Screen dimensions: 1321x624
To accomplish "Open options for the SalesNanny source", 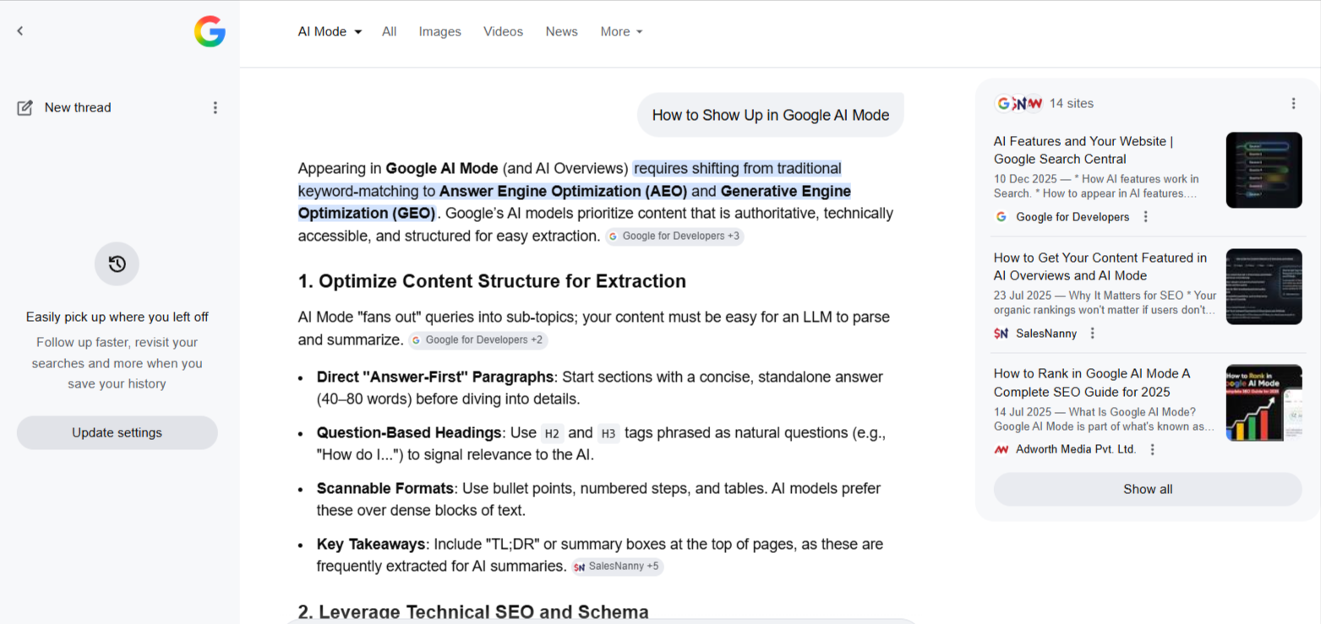I will point(1093,334).
